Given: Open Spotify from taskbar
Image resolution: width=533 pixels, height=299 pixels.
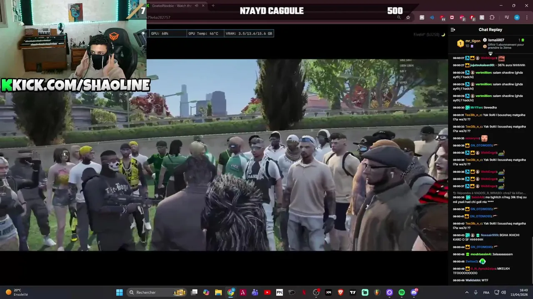Looking at the screenshot, I should (401, 292).
